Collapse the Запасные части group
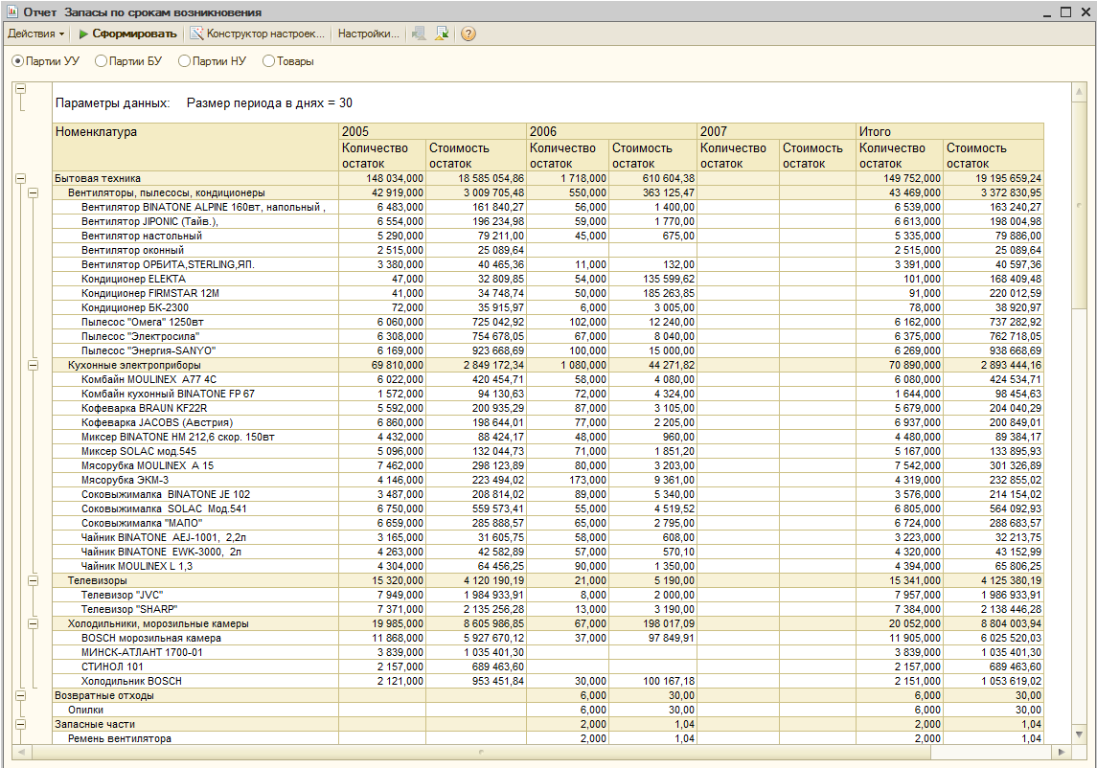Screen dimensions: 1097x768 click(x=20, y=725)
